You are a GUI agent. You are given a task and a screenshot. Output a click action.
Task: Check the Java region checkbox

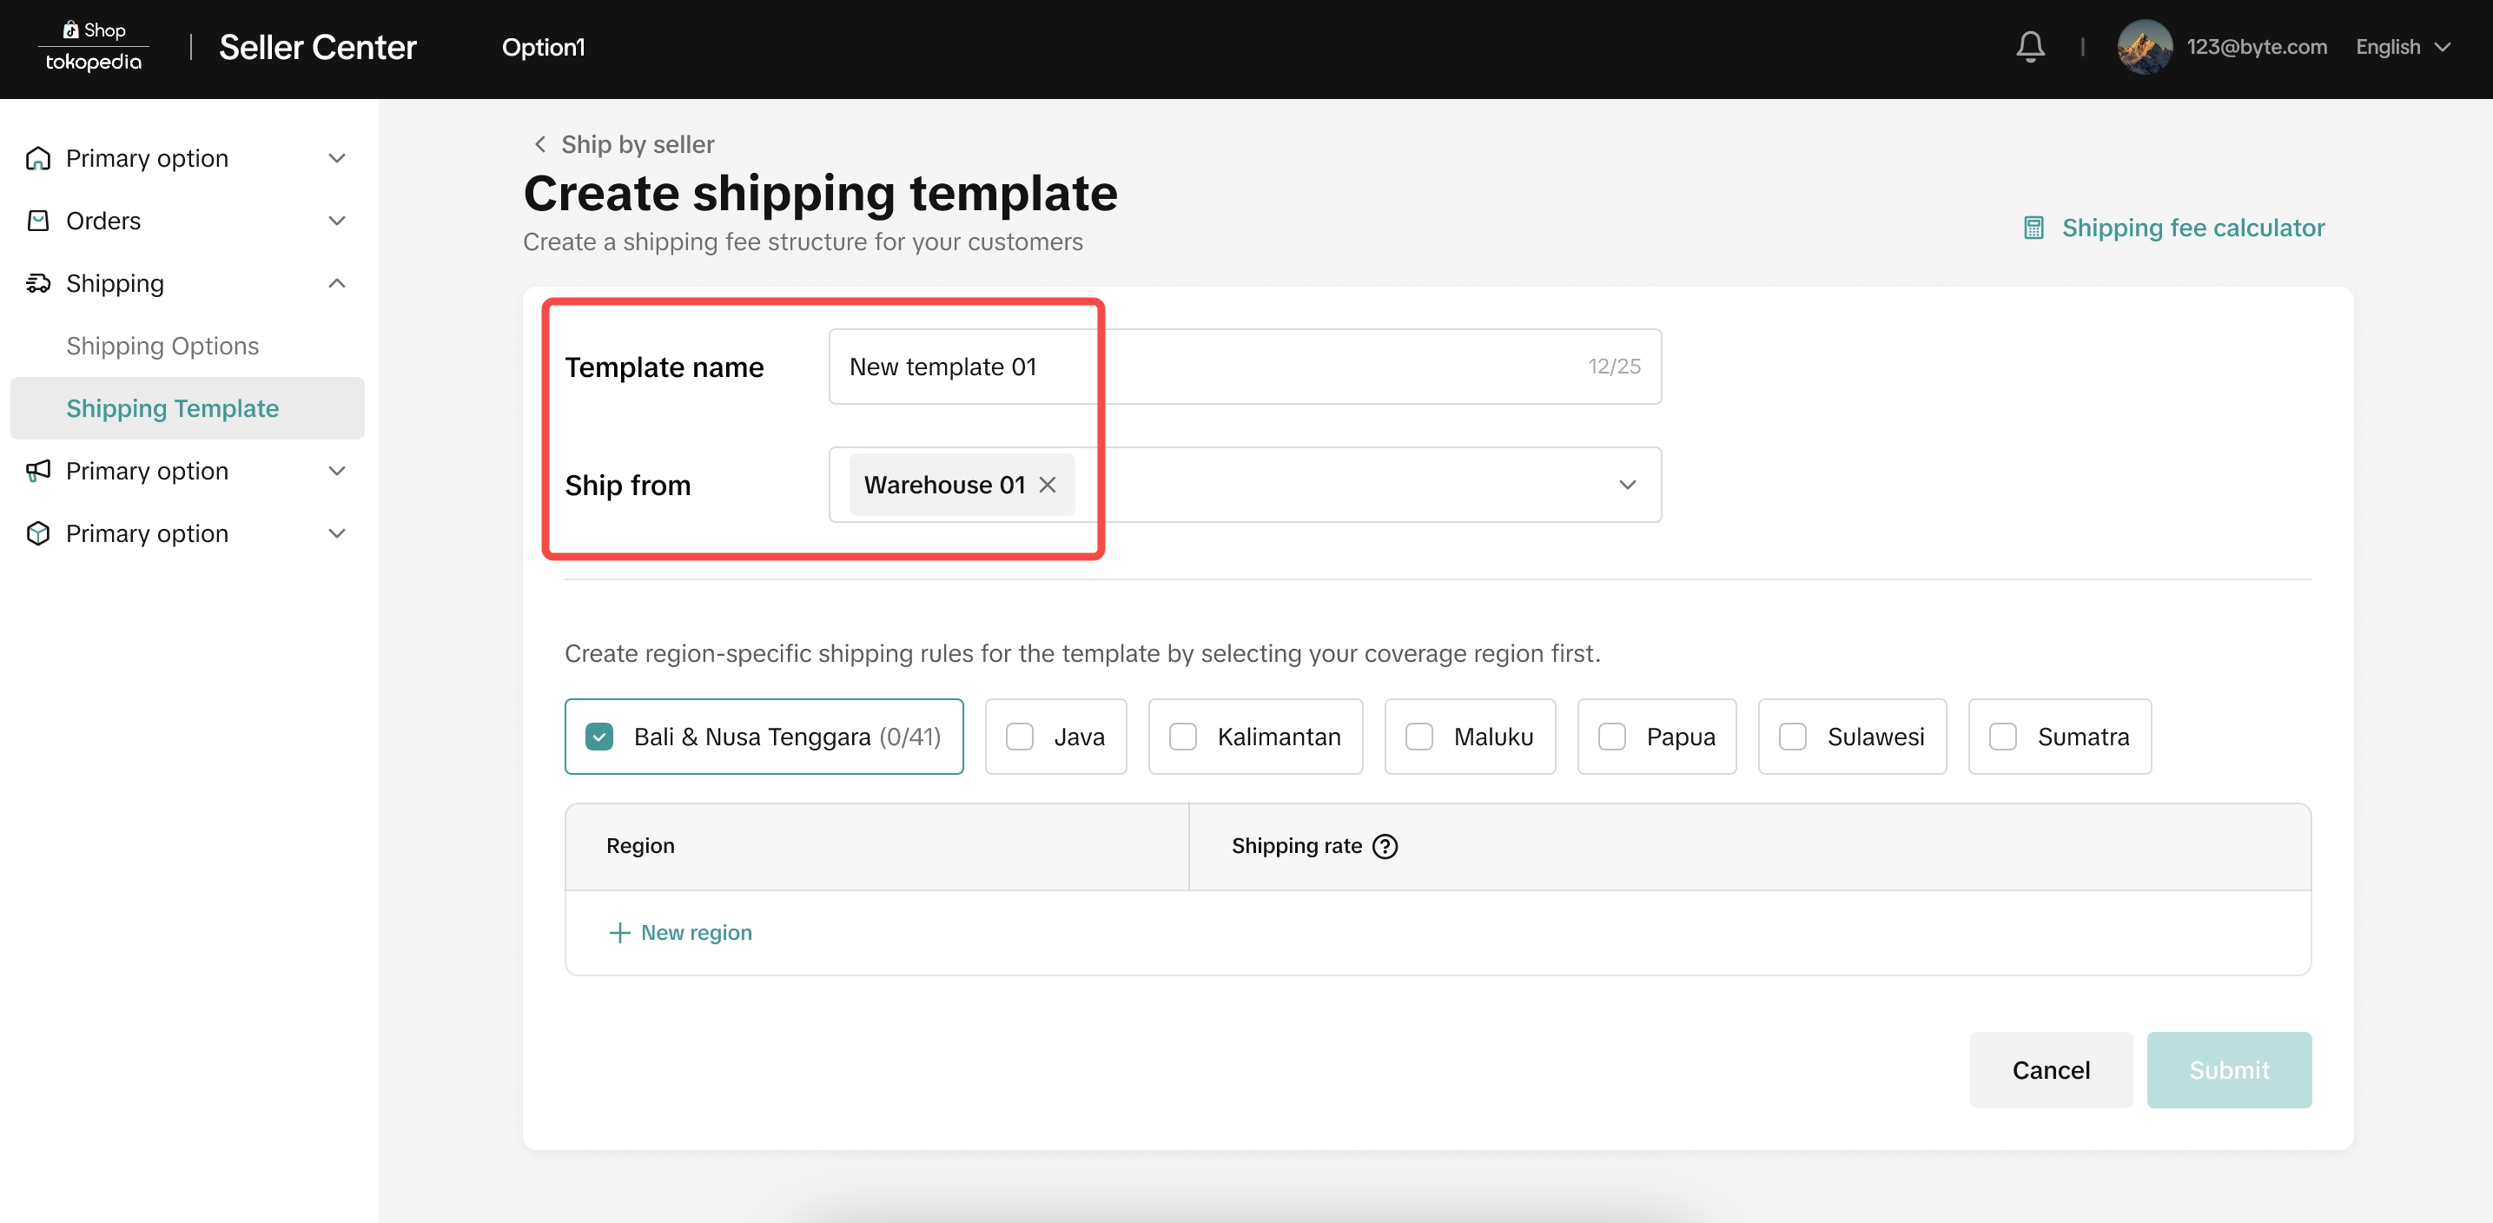pos(1019,737)
